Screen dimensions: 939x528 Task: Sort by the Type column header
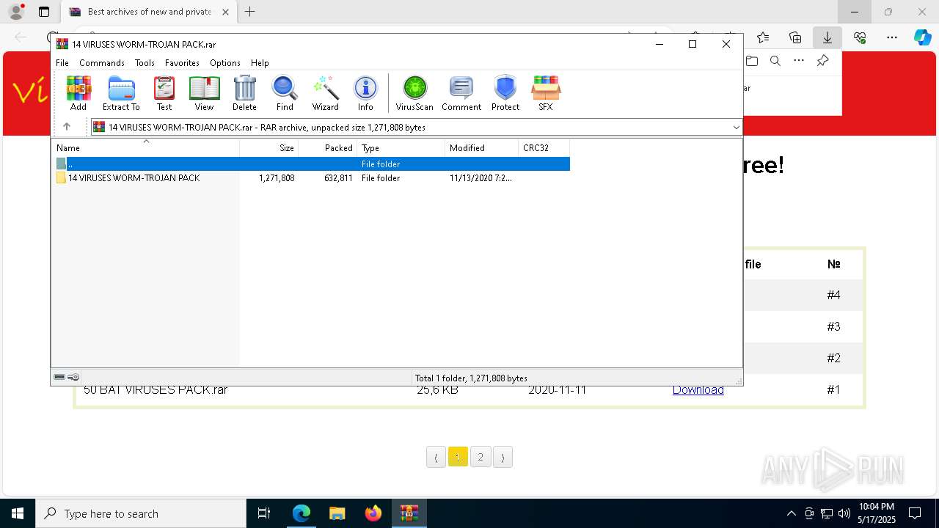point(401,148)
